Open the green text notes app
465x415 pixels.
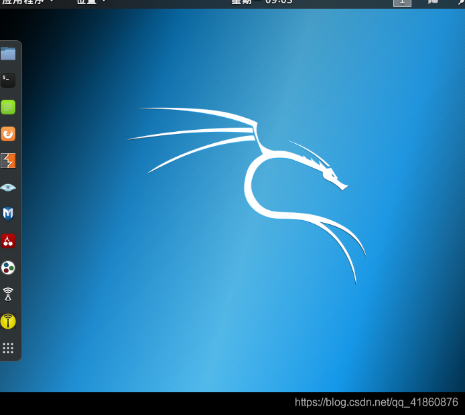(8, 107)
